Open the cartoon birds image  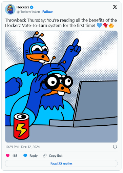tap(61, 86)
